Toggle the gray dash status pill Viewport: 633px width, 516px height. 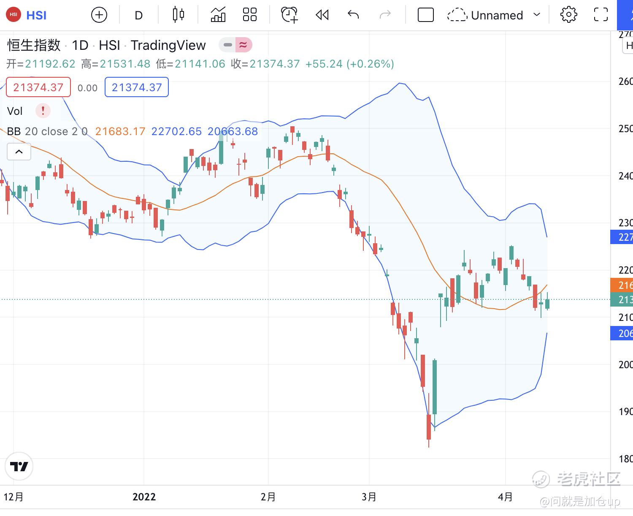tap(227, 45)
